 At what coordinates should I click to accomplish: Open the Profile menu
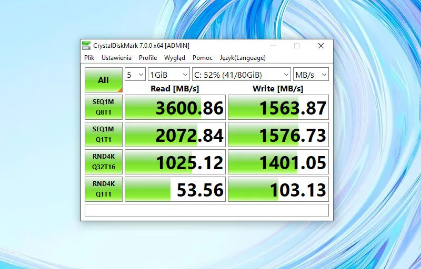click(148, 58)
